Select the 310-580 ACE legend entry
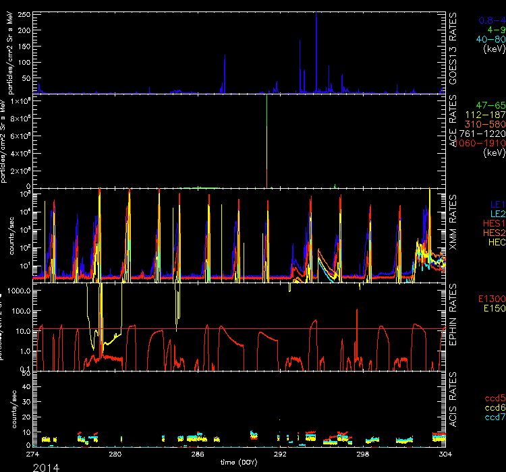 (x=486, y=125)
